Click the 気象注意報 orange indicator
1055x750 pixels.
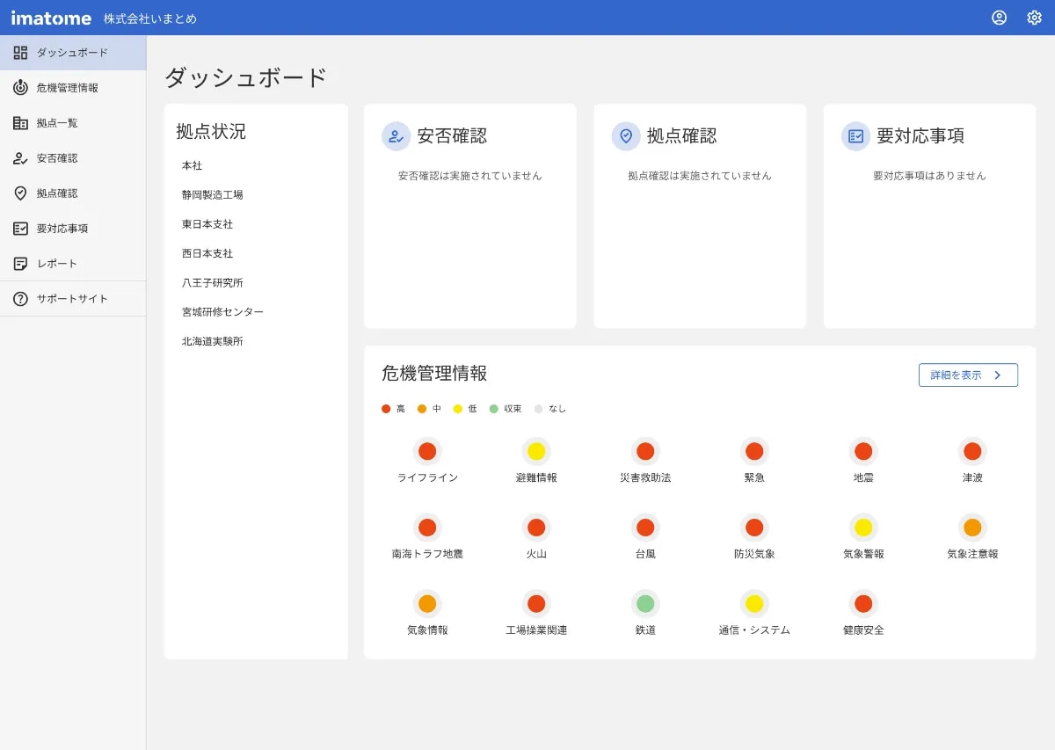[972, 528]
